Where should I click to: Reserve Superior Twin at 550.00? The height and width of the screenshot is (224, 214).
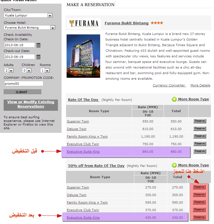point(200,121)
